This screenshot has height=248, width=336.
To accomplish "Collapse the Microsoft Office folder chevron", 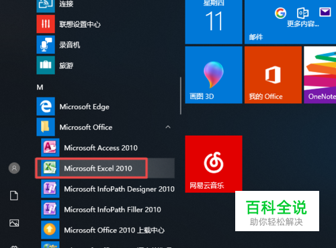I will [x=168, y=127].
